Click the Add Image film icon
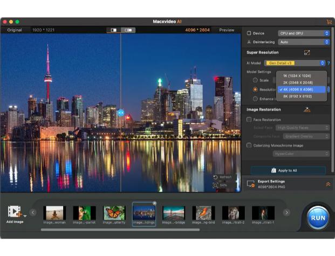335x256 pixels. (15, 211)
